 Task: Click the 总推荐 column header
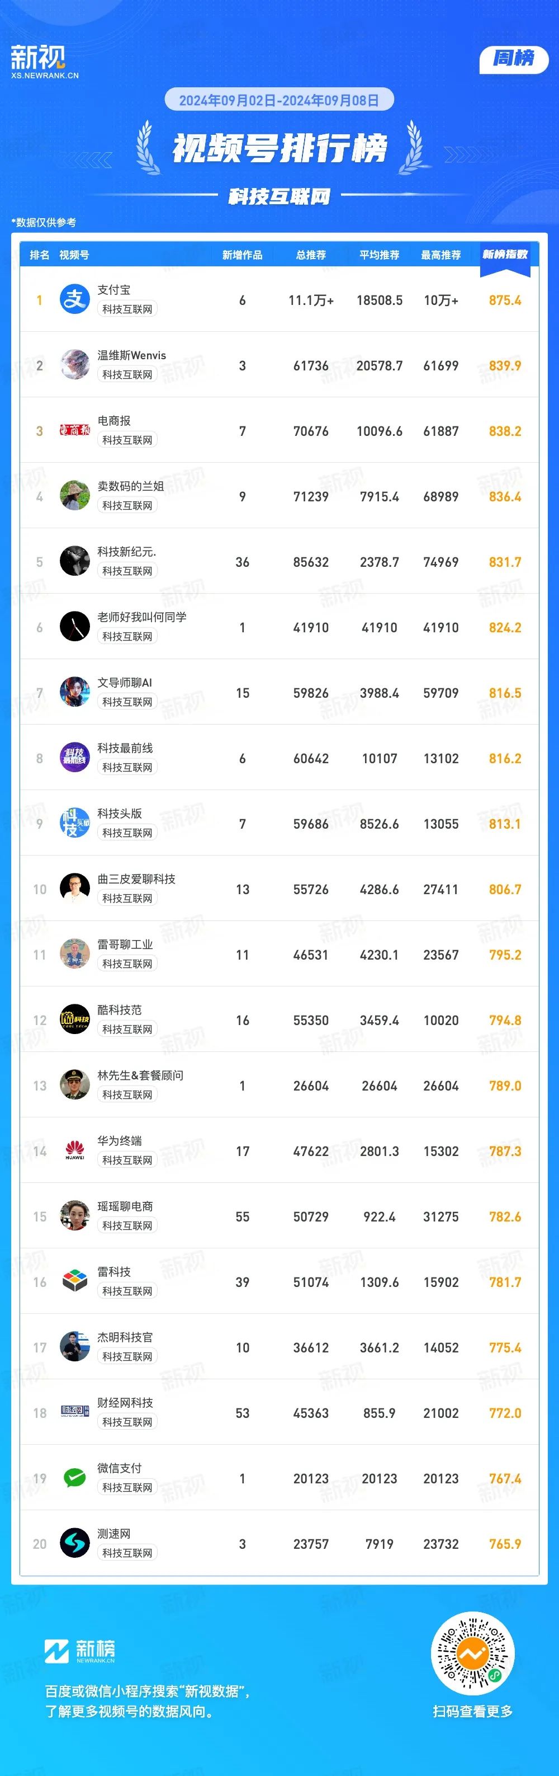[310, 255]
